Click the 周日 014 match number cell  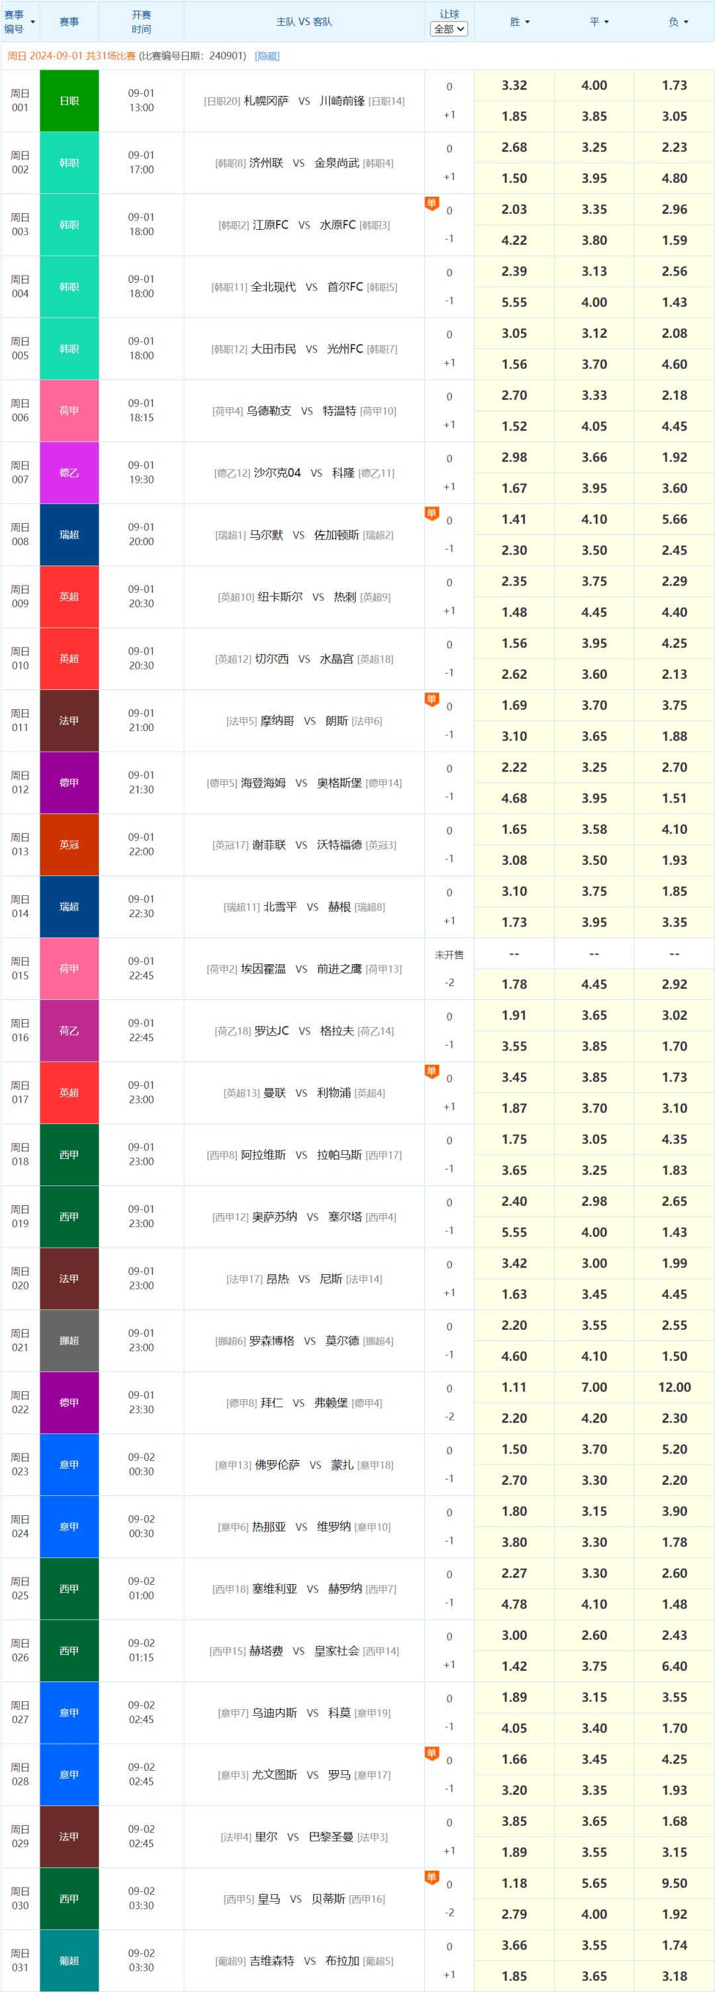pyautogui.click(x=20, y=907)
